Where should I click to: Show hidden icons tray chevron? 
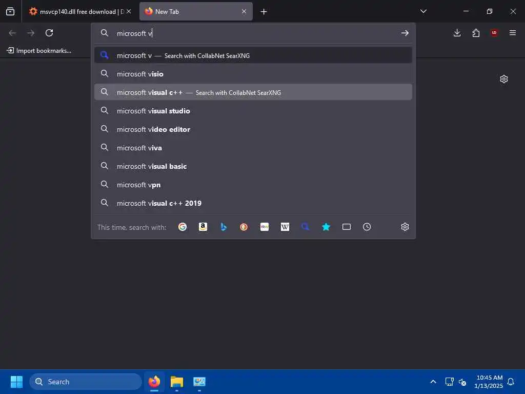point(433,382)
